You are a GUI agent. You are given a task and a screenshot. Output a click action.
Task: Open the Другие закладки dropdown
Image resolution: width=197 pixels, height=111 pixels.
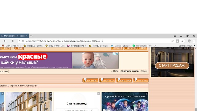tap(187, 46)
